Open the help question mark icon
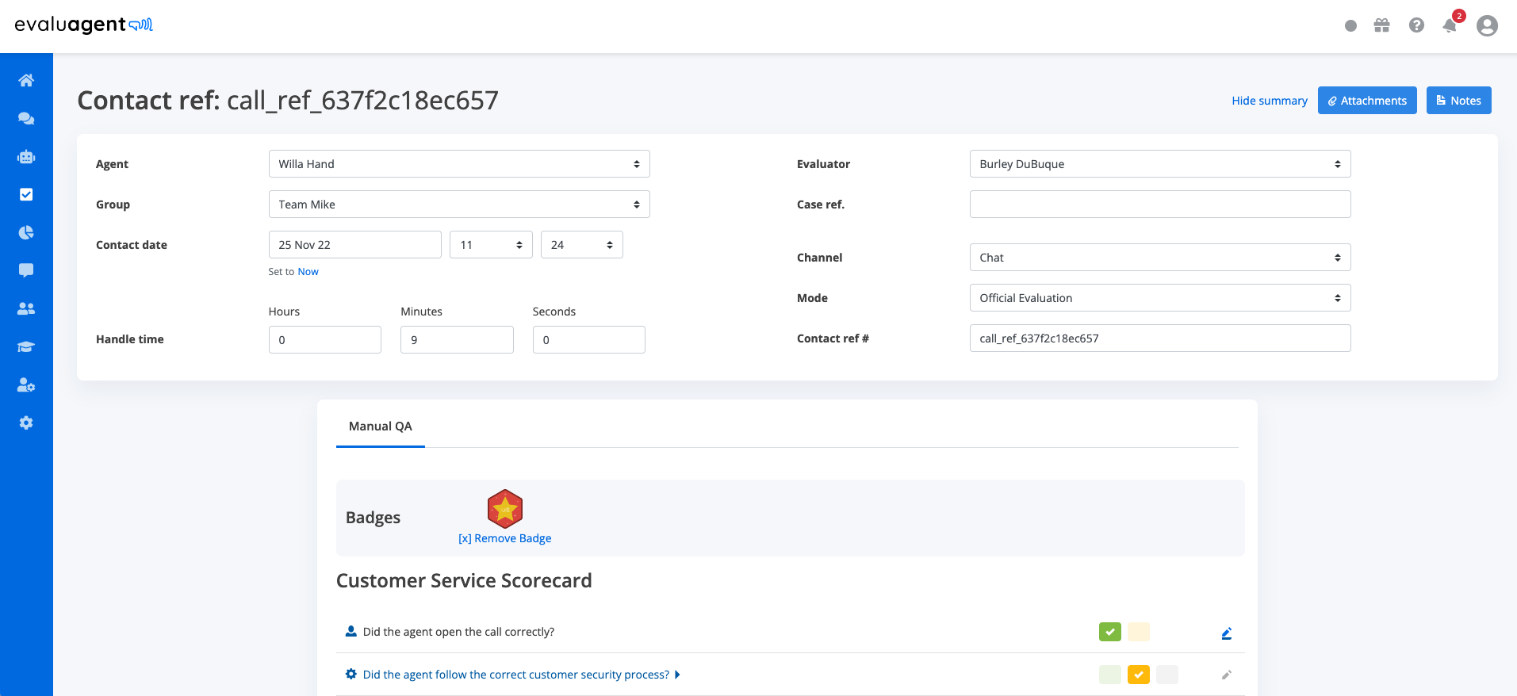This screenshot has height=696, width=1517. click(x=1416, y=25)
